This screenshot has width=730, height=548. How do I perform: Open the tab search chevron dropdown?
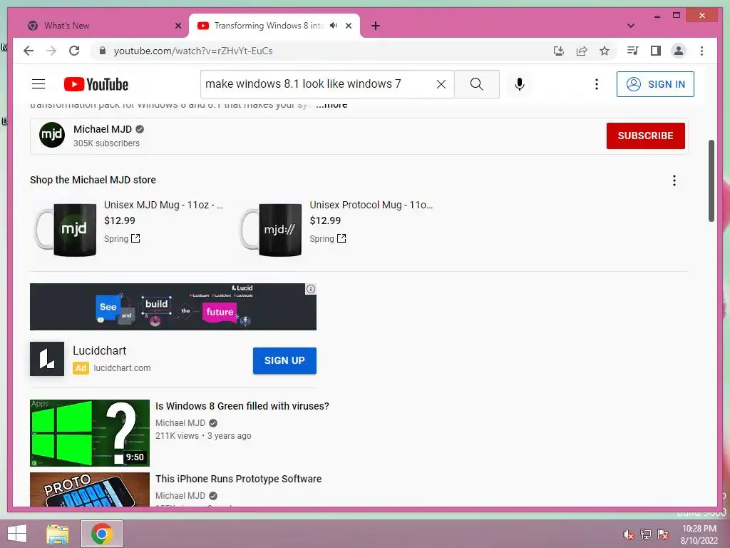tap(631, 26)
